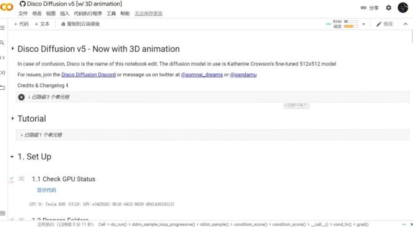Click the 1.1 Check GPU Status run indicator

pos(22,179)
